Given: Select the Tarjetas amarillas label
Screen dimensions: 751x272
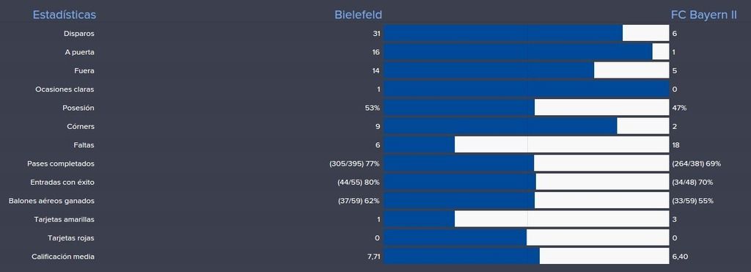Looking at the screenshot, I should 65,219.
